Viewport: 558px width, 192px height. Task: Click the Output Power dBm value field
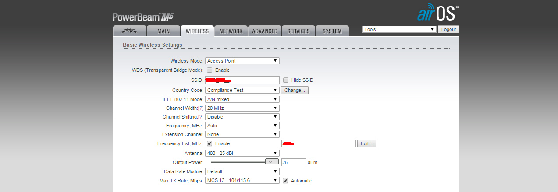pyautogui.click(x=294, y=162)
